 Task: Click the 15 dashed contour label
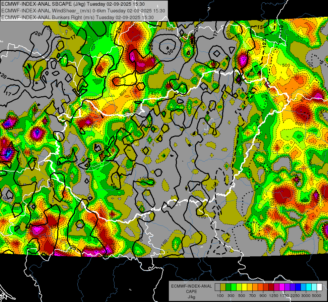[260, 27]
